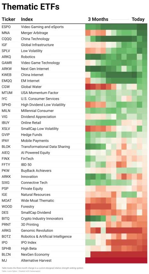Click the Today heading label
The height and width of the screenshot is (274, 149).
(x=138, y=19)
